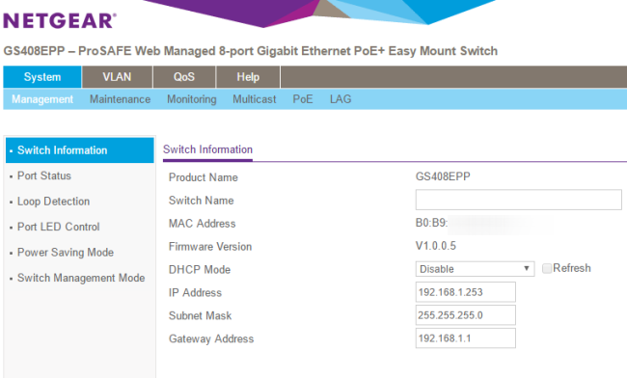Click the V1.0.0.5 firmware version value
Screen dimensions: 627x378
click(436, 245)
